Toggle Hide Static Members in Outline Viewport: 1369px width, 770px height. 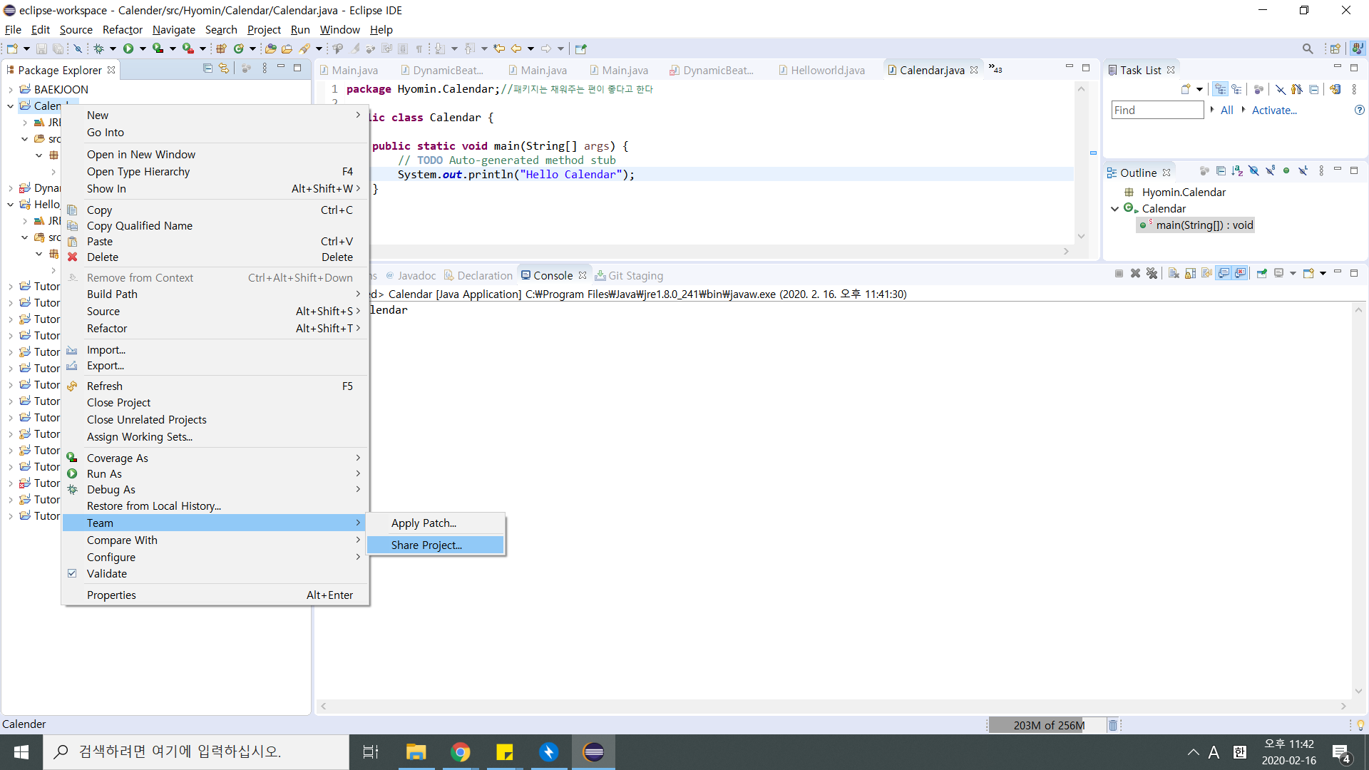point(1270,171)
